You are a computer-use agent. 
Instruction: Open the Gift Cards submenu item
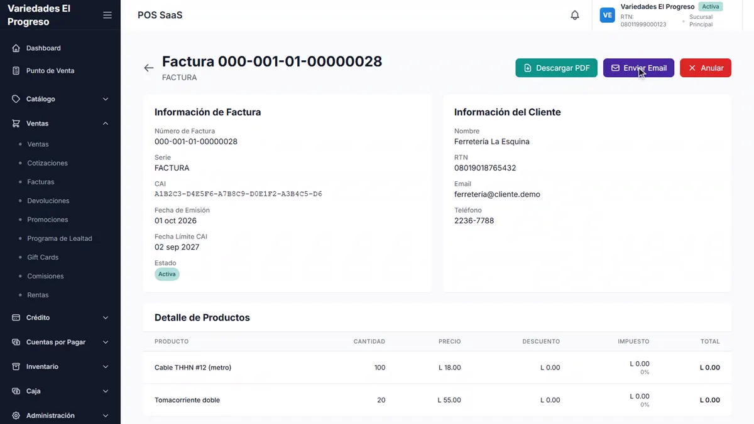click(x=43, y=257)
